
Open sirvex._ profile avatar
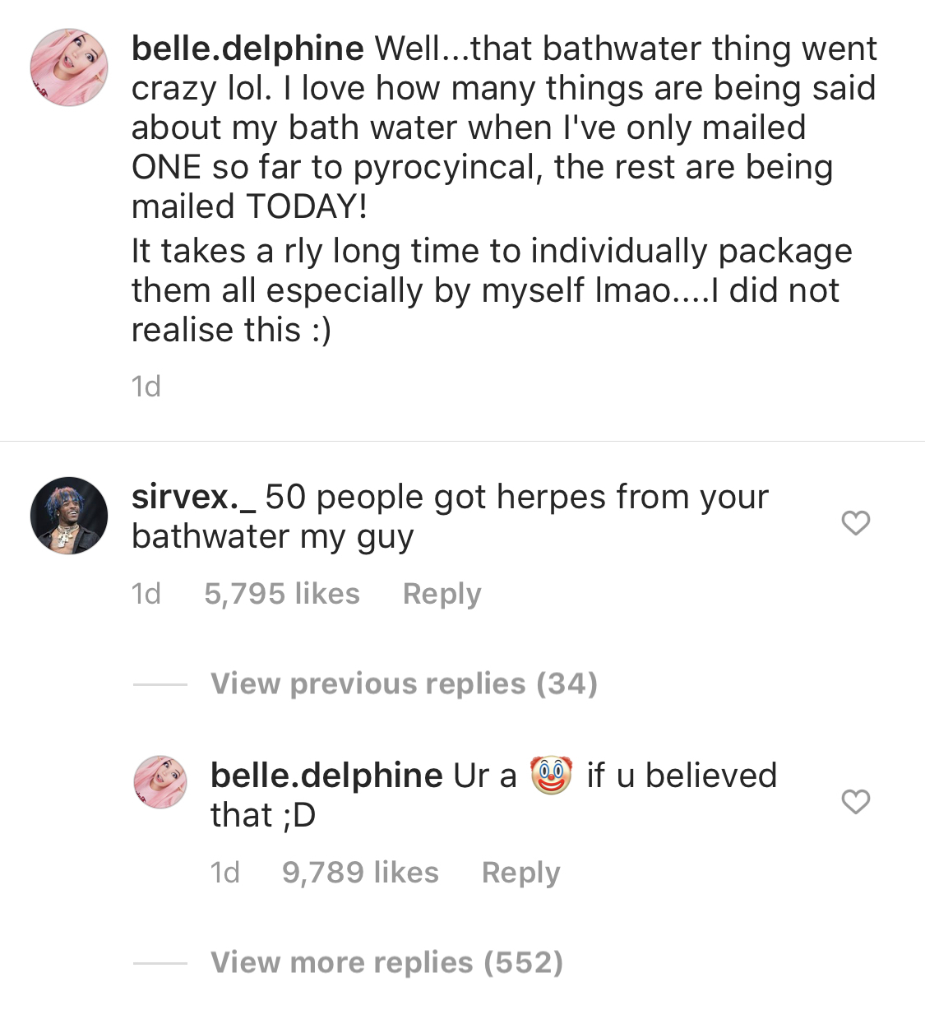click(69, 516)
